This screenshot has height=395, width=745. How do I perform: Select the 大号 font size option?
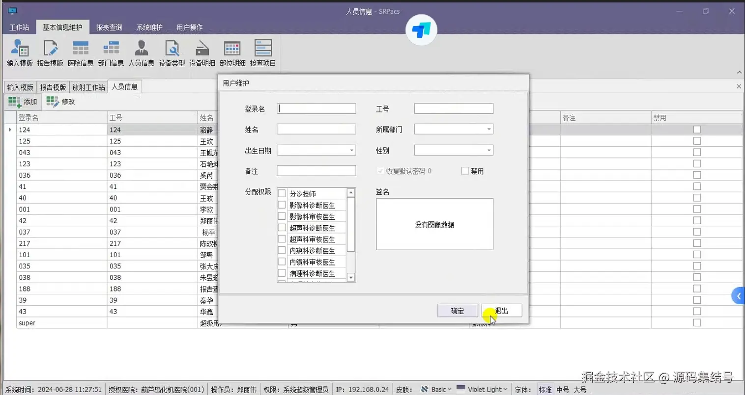point(579,389)
